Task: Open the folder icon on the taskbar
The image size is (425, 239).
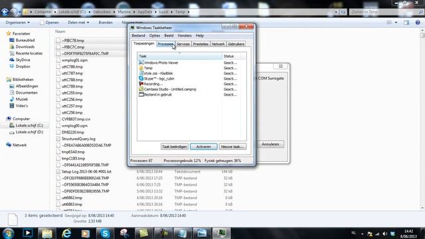Action: 47,233
